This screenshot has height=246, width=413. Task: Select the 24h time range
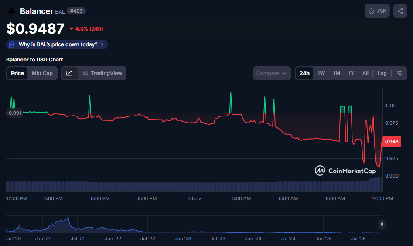click(x=304, y=73)
